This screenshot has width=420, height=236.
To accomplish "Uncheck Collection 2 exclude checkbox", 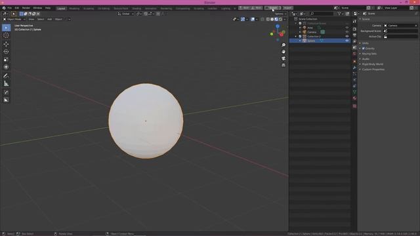I will click(x=300, y=36).
